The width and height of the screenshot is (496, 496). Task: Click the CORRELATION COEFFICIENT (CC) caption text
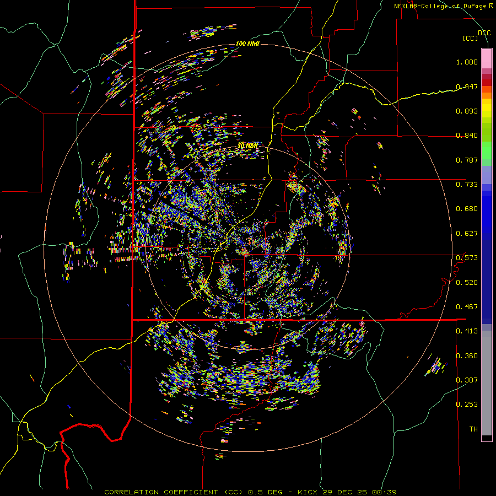tap(175, 492)
